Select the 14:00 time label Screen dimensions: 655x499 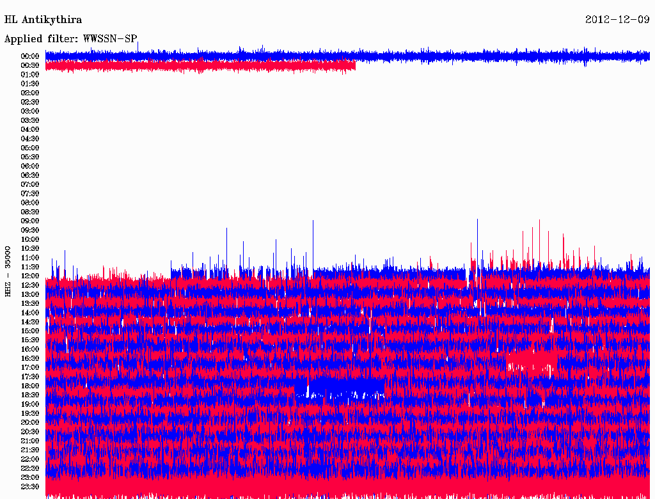tap(30, 313)
